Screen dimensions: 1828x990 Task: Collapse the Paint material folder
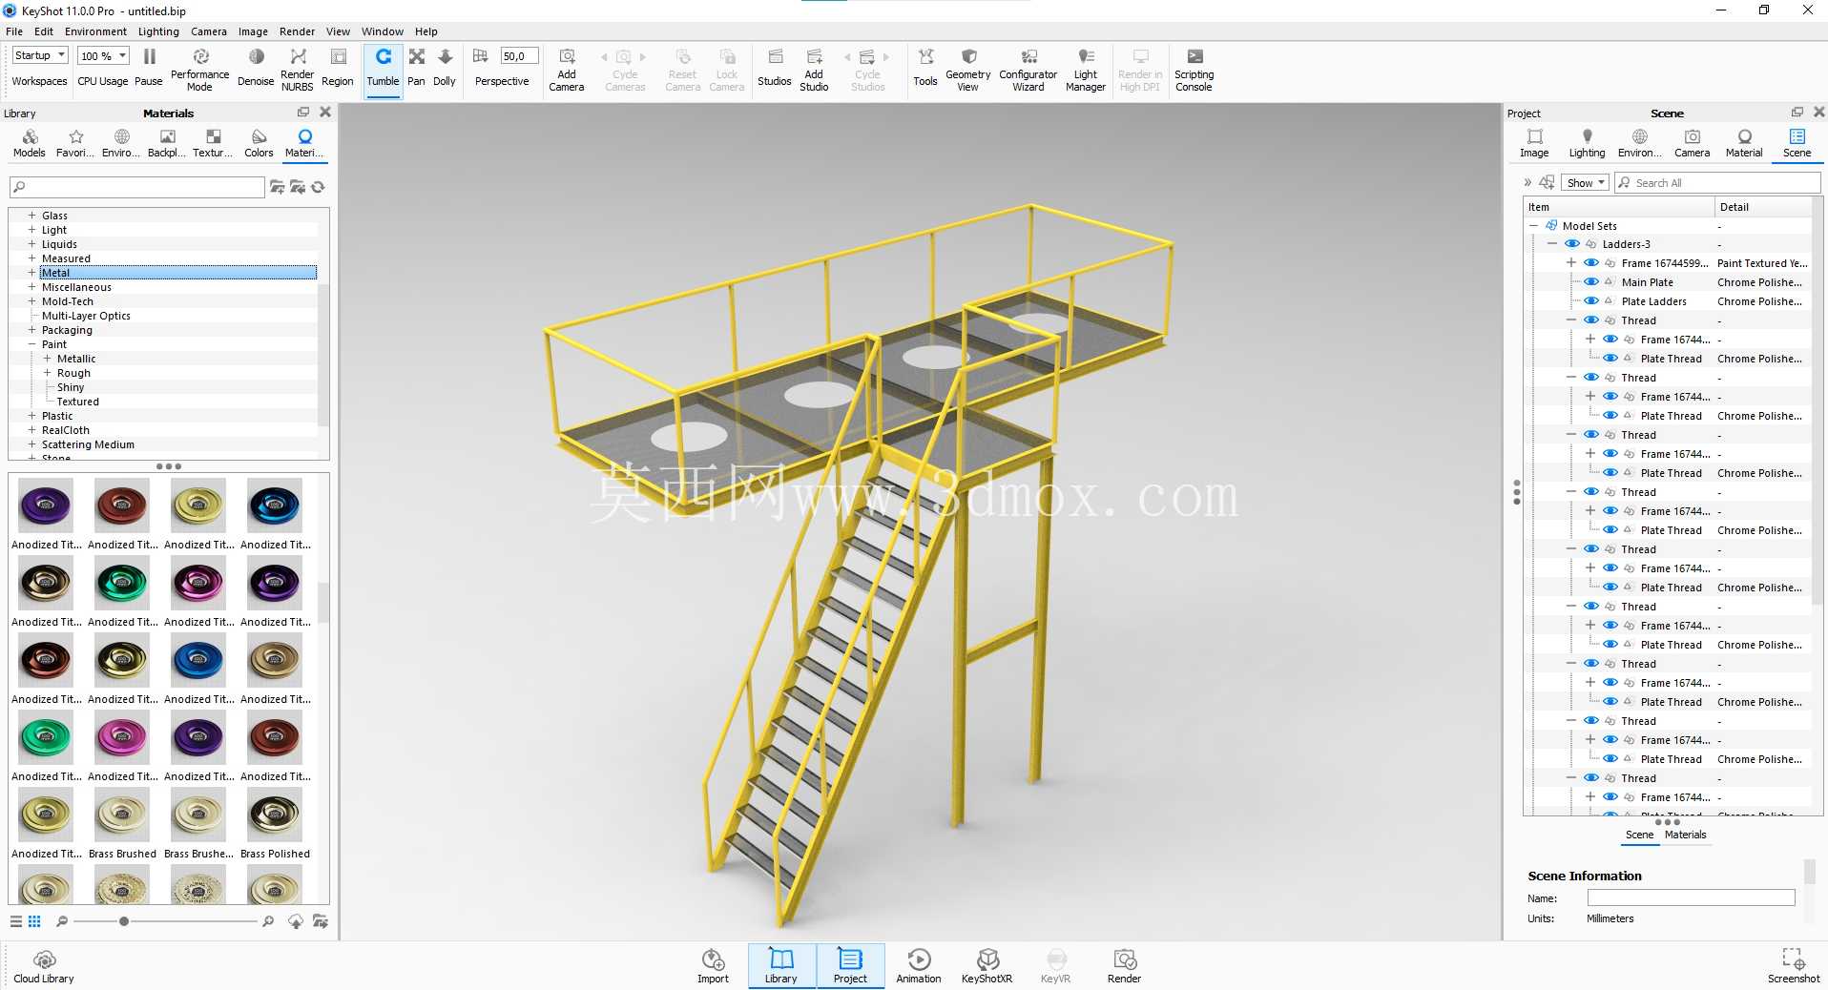(x=31, y=344)
